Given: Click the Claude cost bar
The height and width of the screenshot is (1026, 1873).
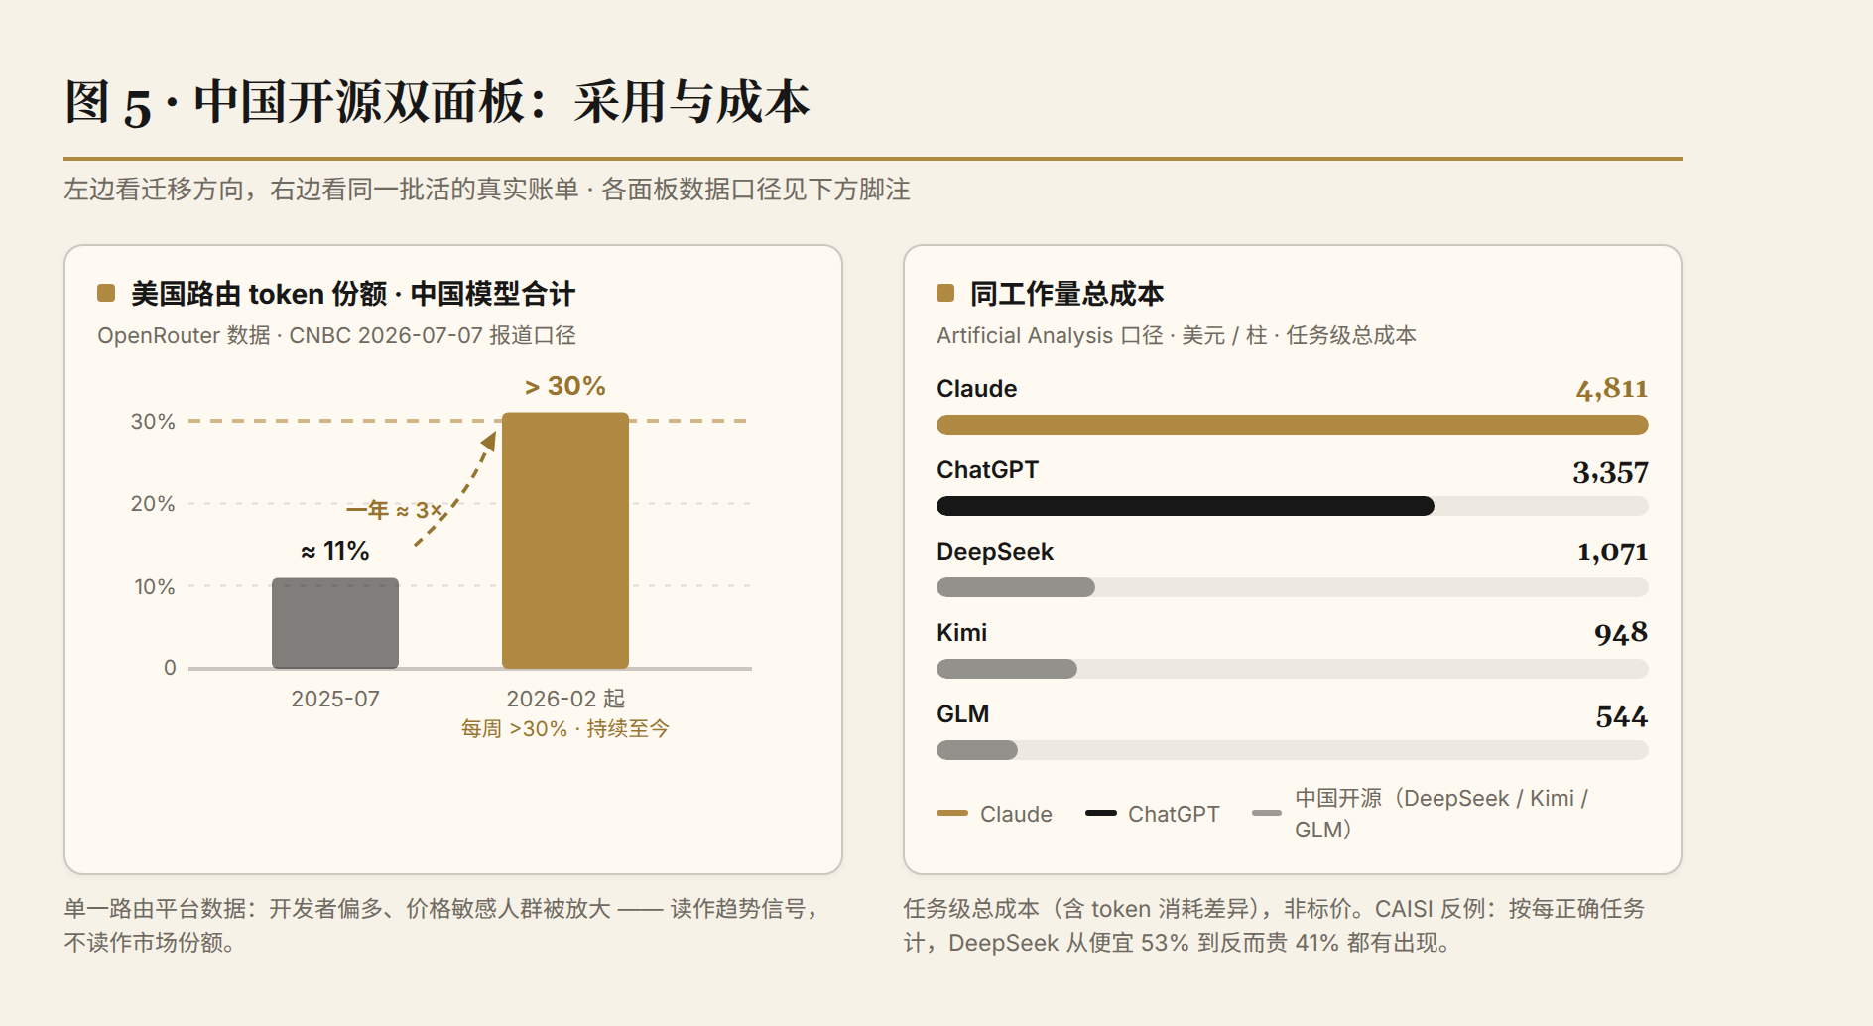Looking at the screenshot, I should (1293, 425).
